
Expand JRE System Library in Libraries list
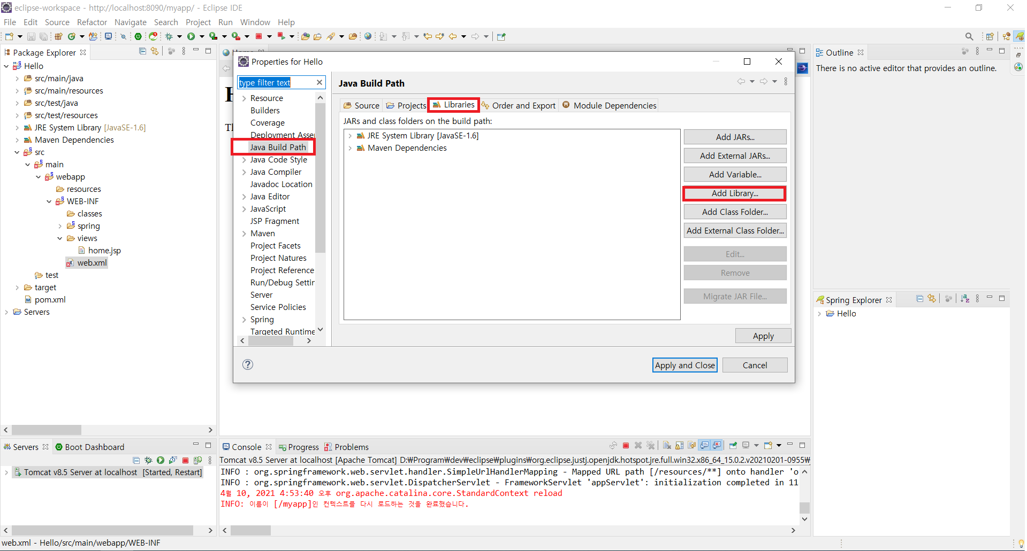350,136
